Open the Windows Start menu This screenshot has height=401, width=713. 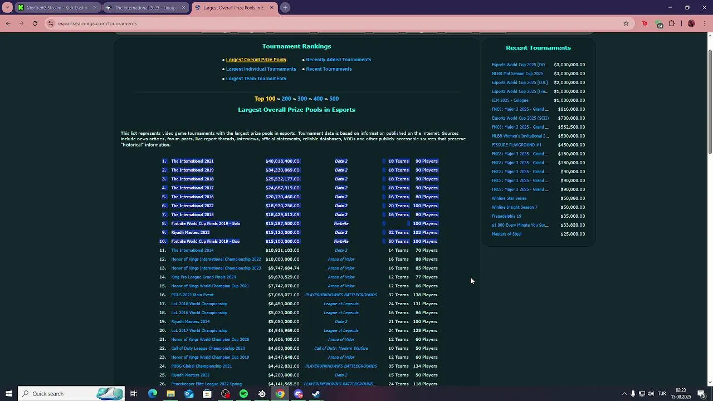click(x=8, y=394)
